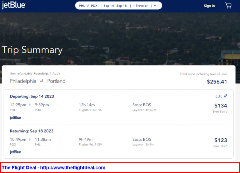Screen dimensions: 240x173
Task: Click the 10:49pm return departure time
Action: [18, 139]
